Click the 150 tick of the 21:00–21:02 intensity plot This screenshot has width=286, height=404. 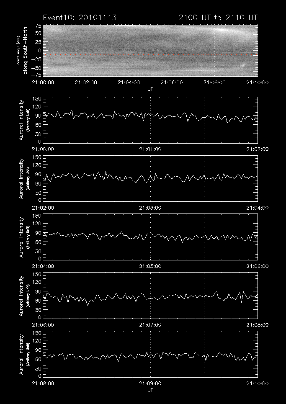point(36,99)
